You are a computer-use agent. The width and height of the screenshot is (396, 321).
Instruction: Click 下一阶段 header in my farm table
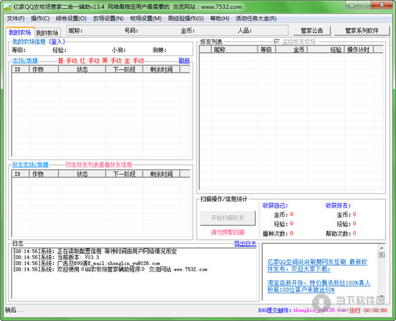[124, 69]
